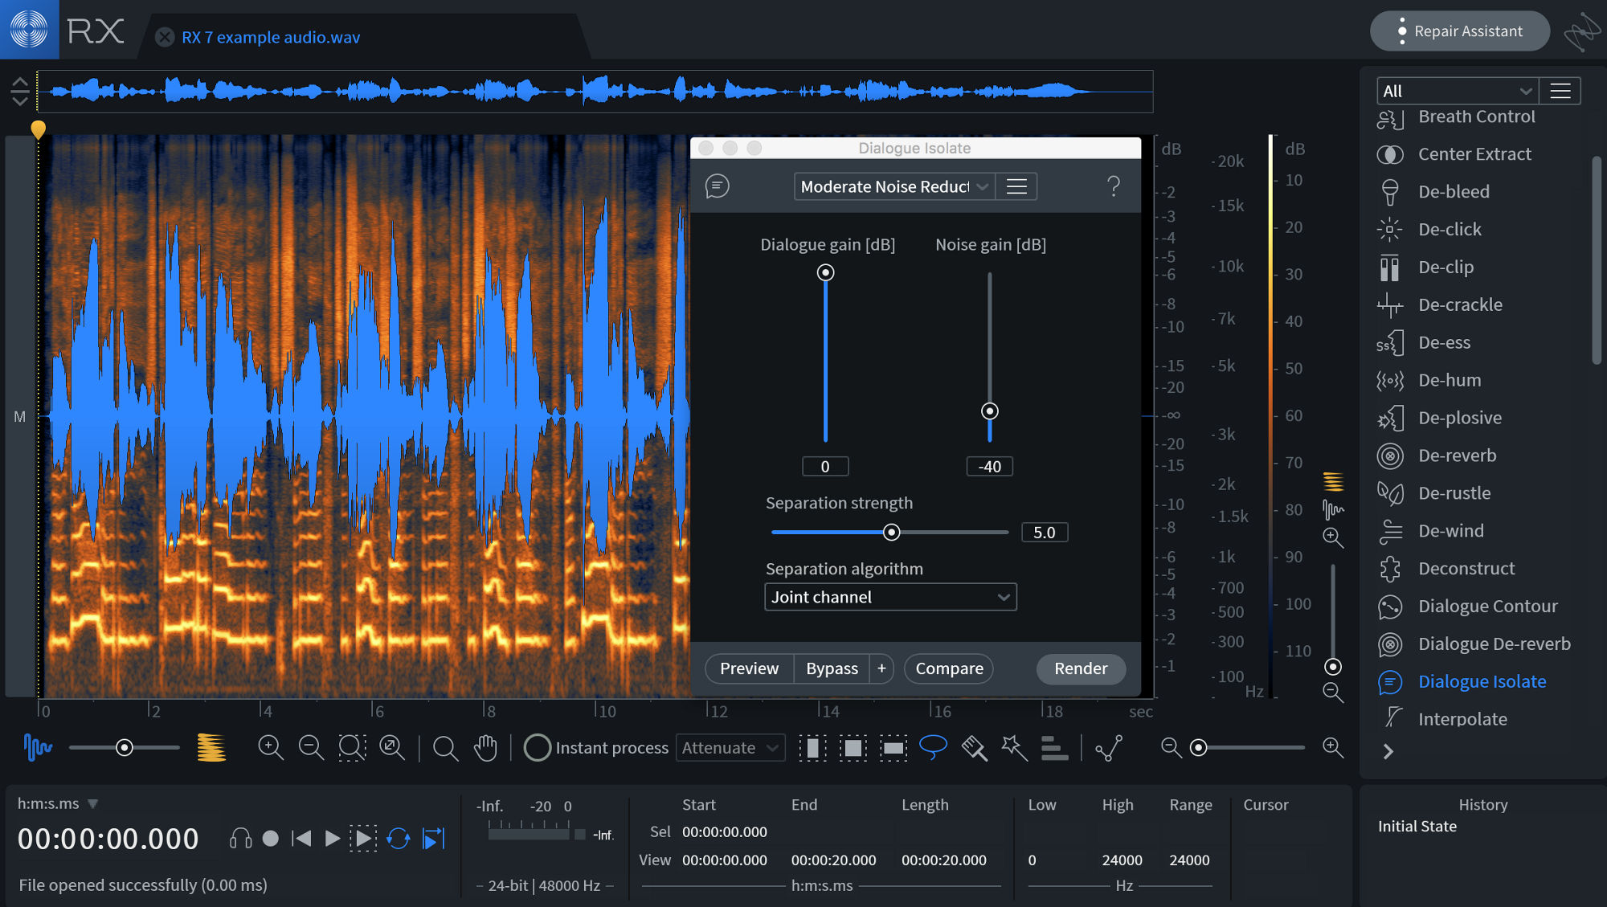
Task: Click the Render button
Action: pyautogui.click(x=1081, y=669)
